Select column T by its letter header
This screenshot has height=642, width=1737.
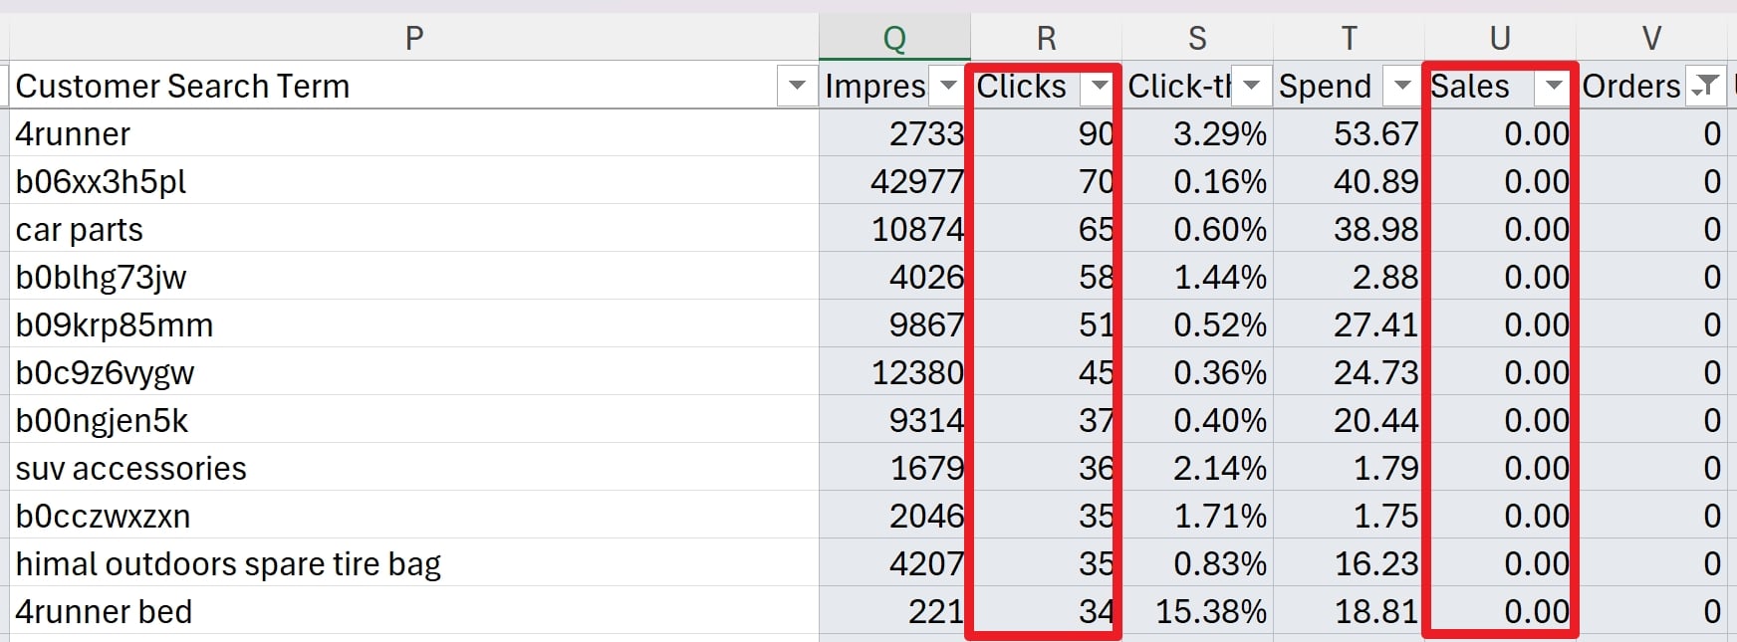1349,38
